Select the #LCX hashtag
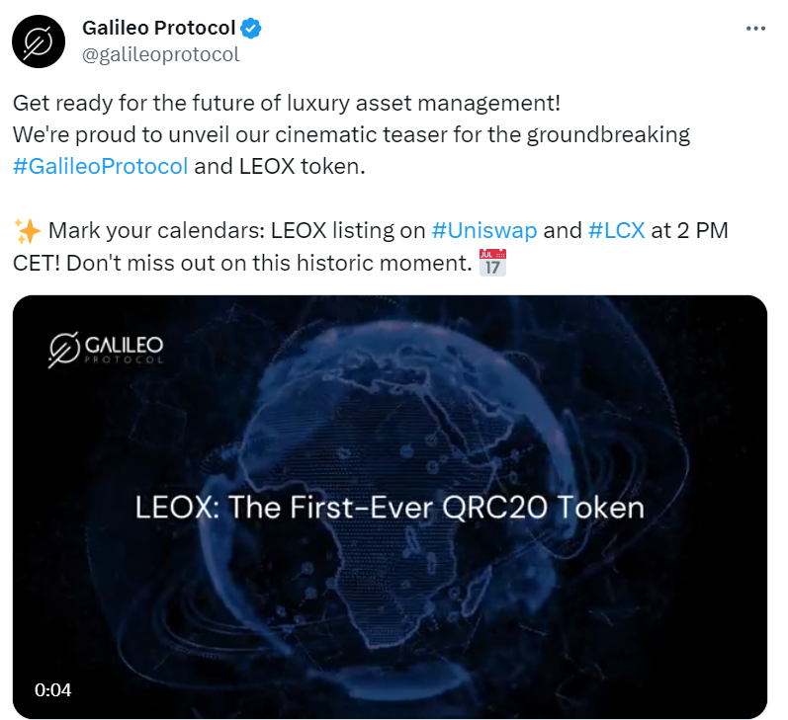 coord(616,231)
